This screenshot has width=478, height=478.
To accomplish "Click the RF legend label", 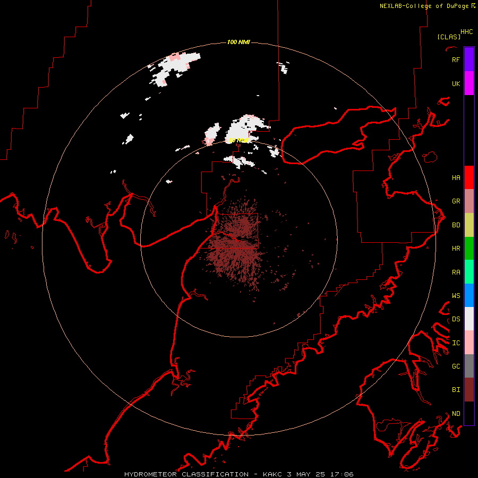I will (x=456, y=59).
